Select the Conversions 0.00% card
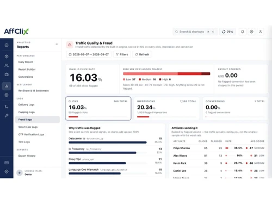Image resolution: width=272 pixels, height=204 pixels. point(235,108)
